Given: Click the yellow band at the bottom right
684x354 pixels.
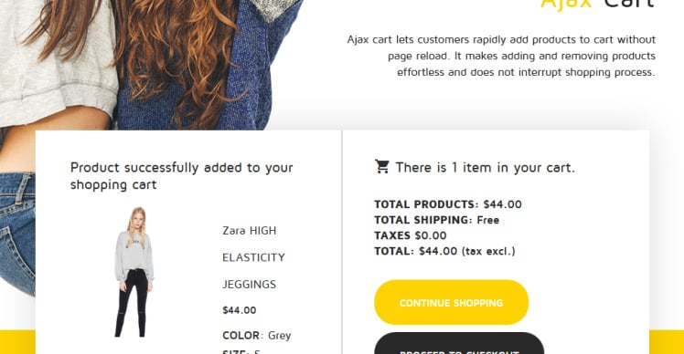Looking at the screenshot, I should click(x=667, y=342).
